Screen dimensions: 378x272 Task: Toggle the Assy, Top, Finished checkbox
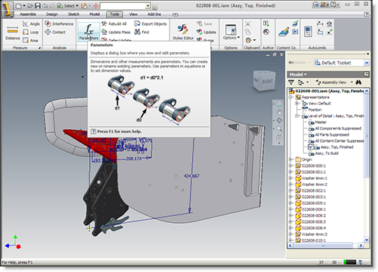click(x=311, y=147)
